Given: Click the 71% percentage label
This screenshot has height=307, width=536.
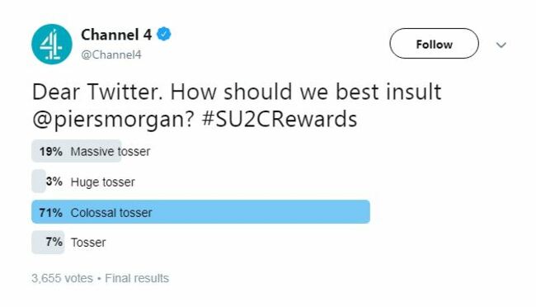Looking at the screenshot, I should 50,213.
